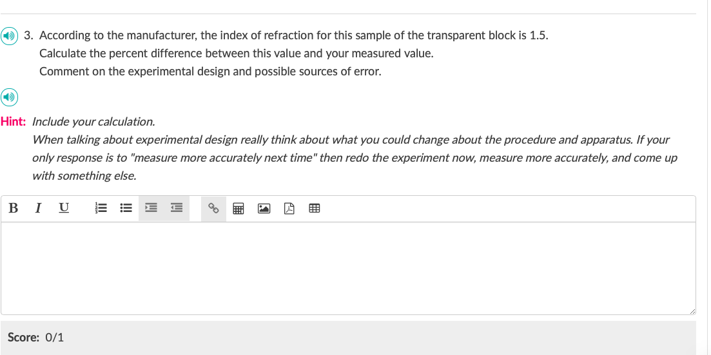Click the 'According to the manufacturer' sentence
711x355 pixels.
click(294, 35)
